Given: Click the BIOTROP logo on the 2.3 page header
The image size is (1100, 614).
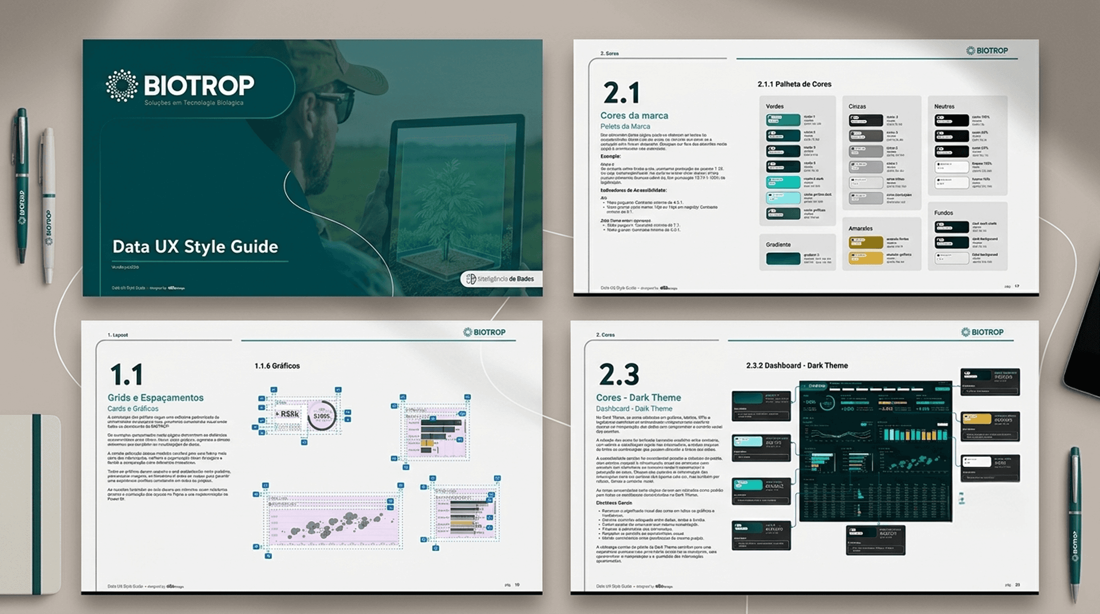Looking at the screenshot, I should coord(982,332).
